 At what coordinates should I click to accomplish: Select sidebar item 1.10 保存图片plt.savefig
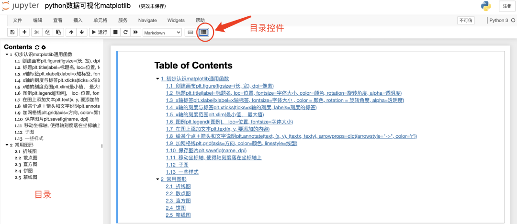(51, 119)
